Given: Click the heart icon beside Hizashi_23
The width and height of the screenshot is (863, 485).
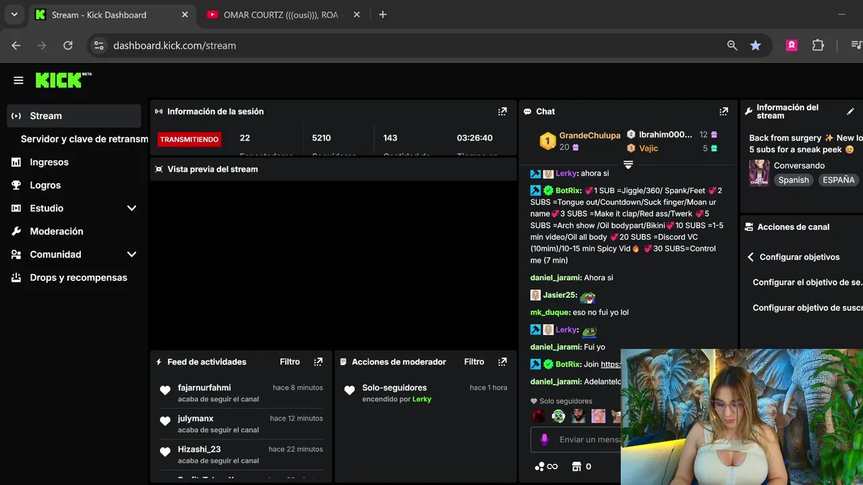Looking at the screenshot, I should pyautogui.click(x=165, y=452).
